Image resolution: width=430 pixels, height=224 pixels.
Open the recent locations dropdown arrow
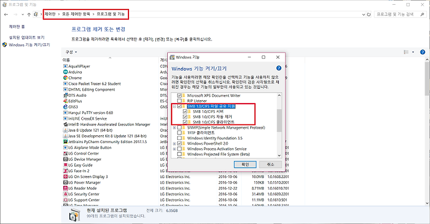pos(23,14)
